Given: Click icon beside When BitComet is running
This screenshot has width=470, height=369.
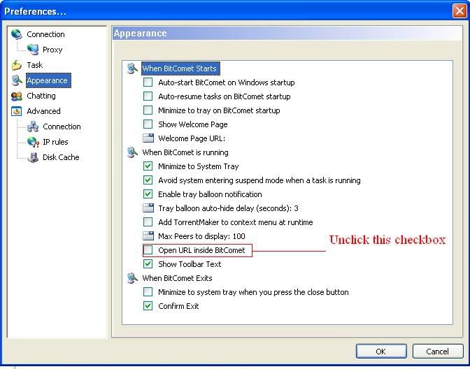Looking at the screenshot, I should point(132,152).
